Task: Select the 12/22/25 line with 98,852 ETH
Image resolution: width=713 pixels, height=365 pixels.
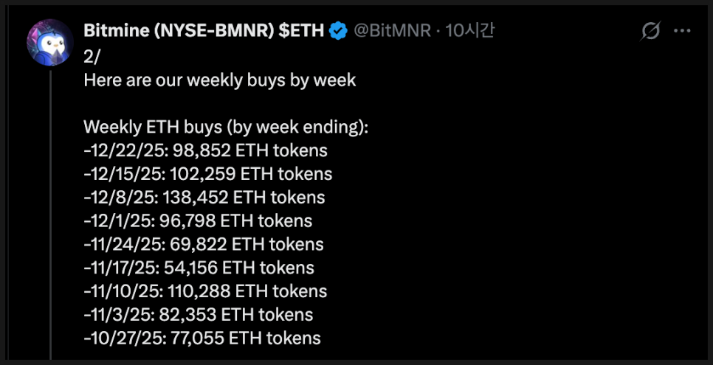Action: [x=205, y=150]
